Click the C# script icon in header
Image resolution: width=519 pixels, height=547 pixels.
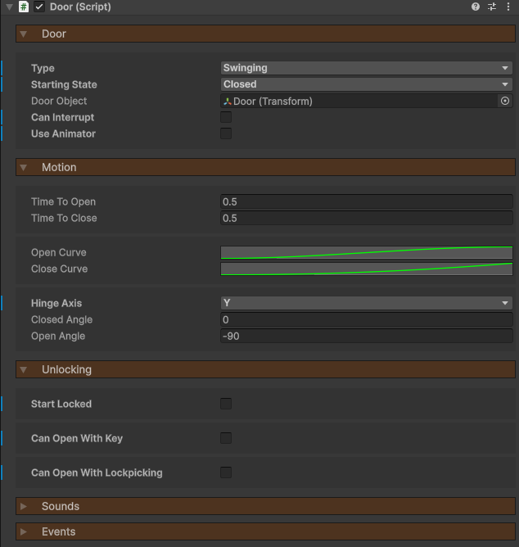(x=24, y=7)
